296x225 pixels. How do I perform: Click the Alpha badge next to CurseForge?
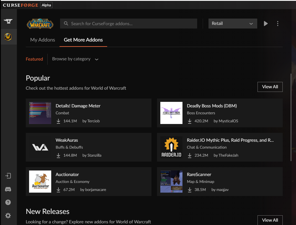46,5
